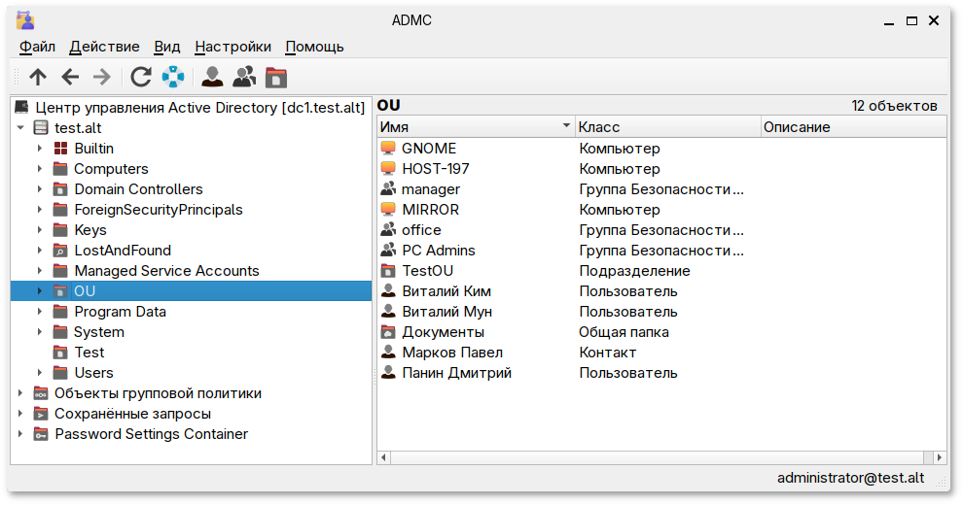Click the TestOU subdivision icon

(x=388, y=271)
